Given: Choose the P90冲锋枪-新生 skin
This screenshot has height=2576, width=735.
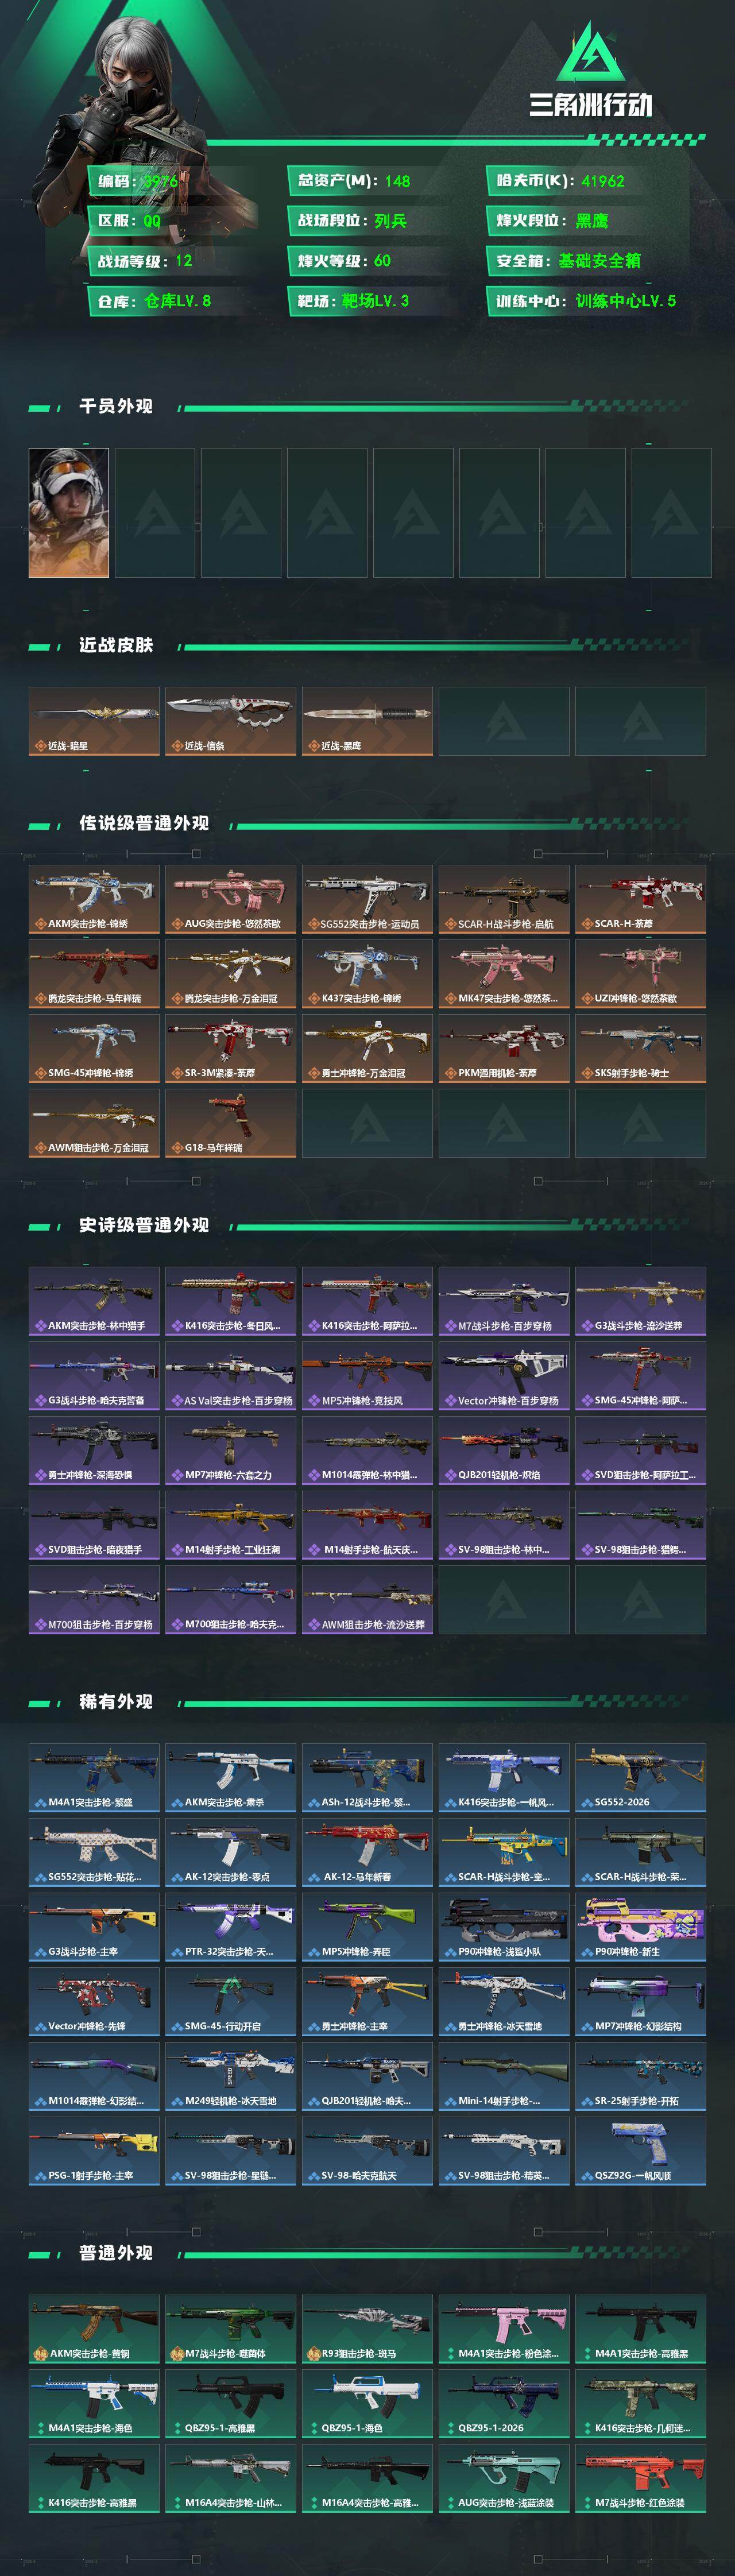Looking at the screenshot, I should (641, 1927).
